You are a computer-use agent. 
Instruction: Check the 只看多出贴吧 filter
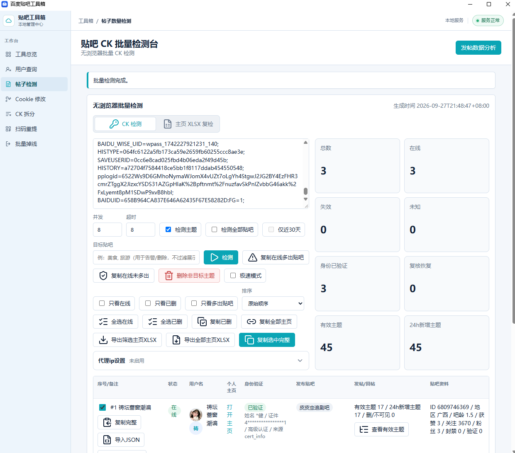coord(194,303)
